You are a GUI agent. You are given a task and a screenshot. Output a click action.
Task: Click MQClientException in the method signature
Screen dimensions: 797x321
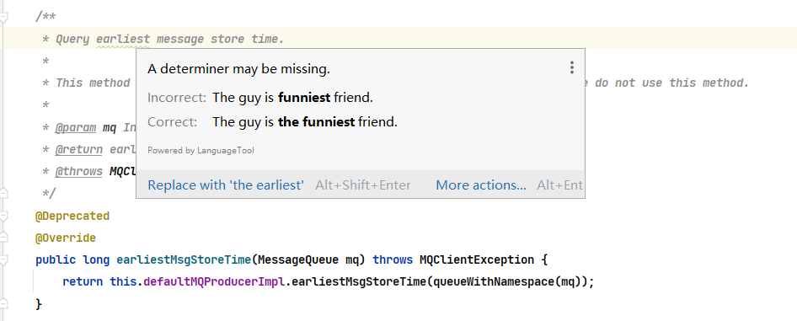(477, 259)
